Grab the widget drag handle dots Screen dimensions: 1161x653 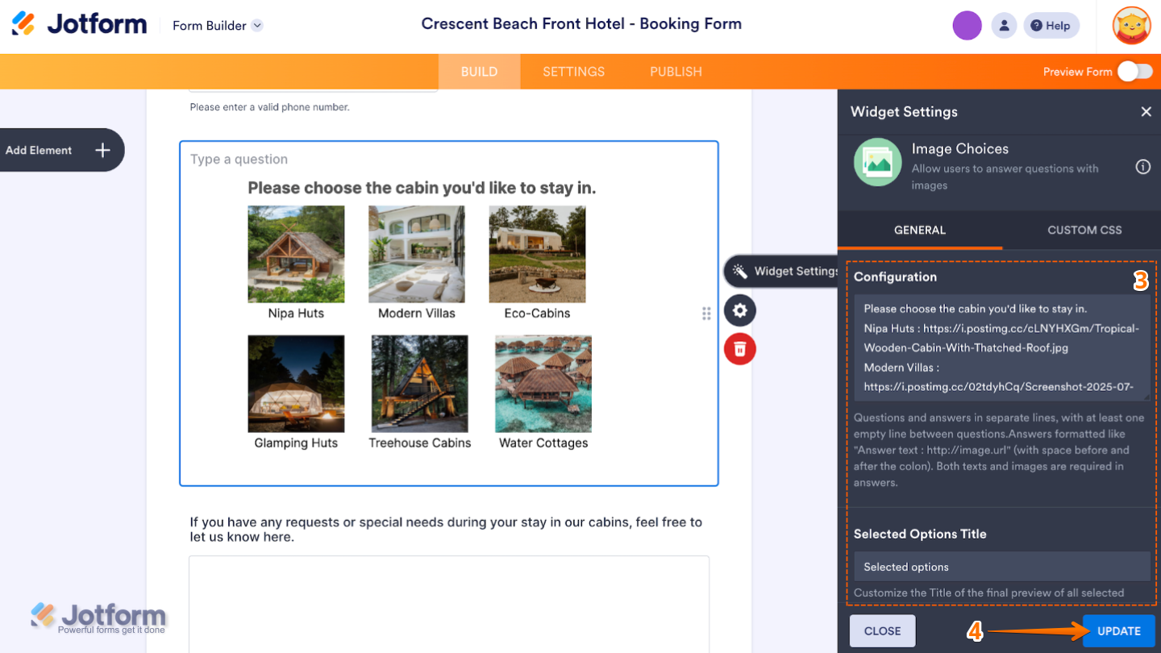tap(706, 314)
